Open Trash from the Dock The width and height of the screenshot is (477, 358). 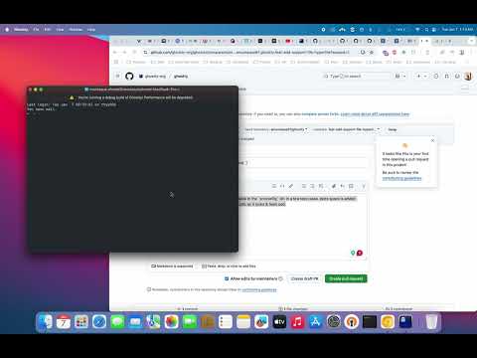tap(431, 321)
